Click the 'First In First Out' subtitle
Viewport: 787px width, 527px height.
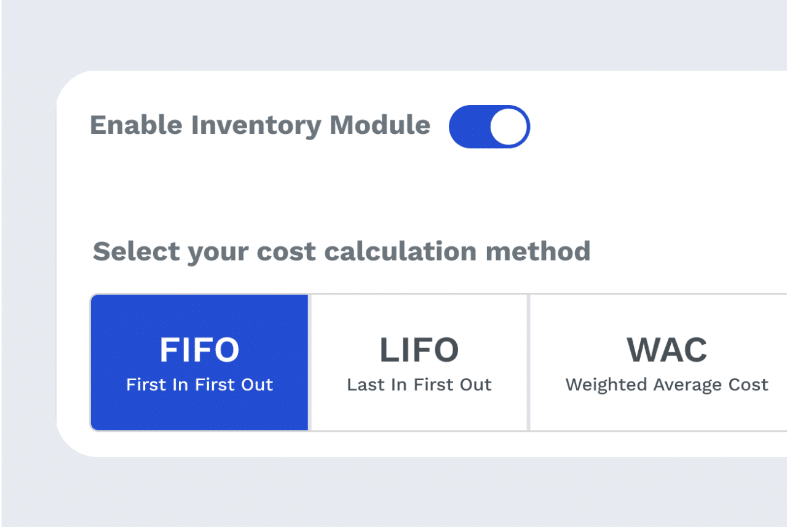click(199, 385)
